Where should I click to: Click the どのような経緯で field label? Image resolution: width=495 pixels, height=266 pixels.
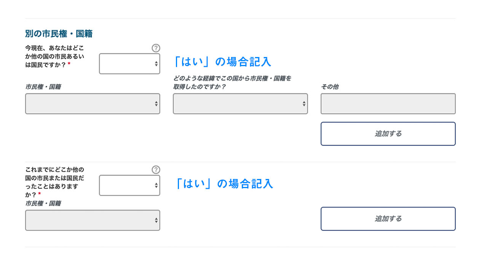(x=232, y=82)
